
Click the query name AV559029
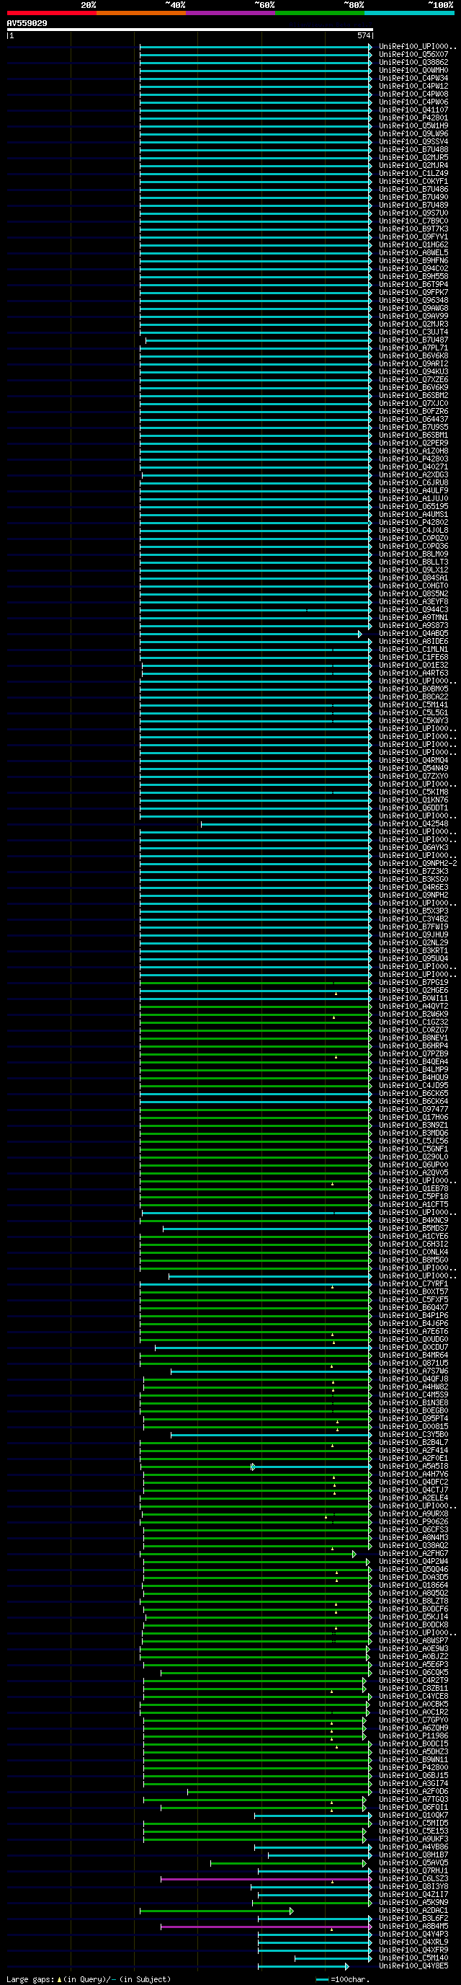[x=27, y=23]
